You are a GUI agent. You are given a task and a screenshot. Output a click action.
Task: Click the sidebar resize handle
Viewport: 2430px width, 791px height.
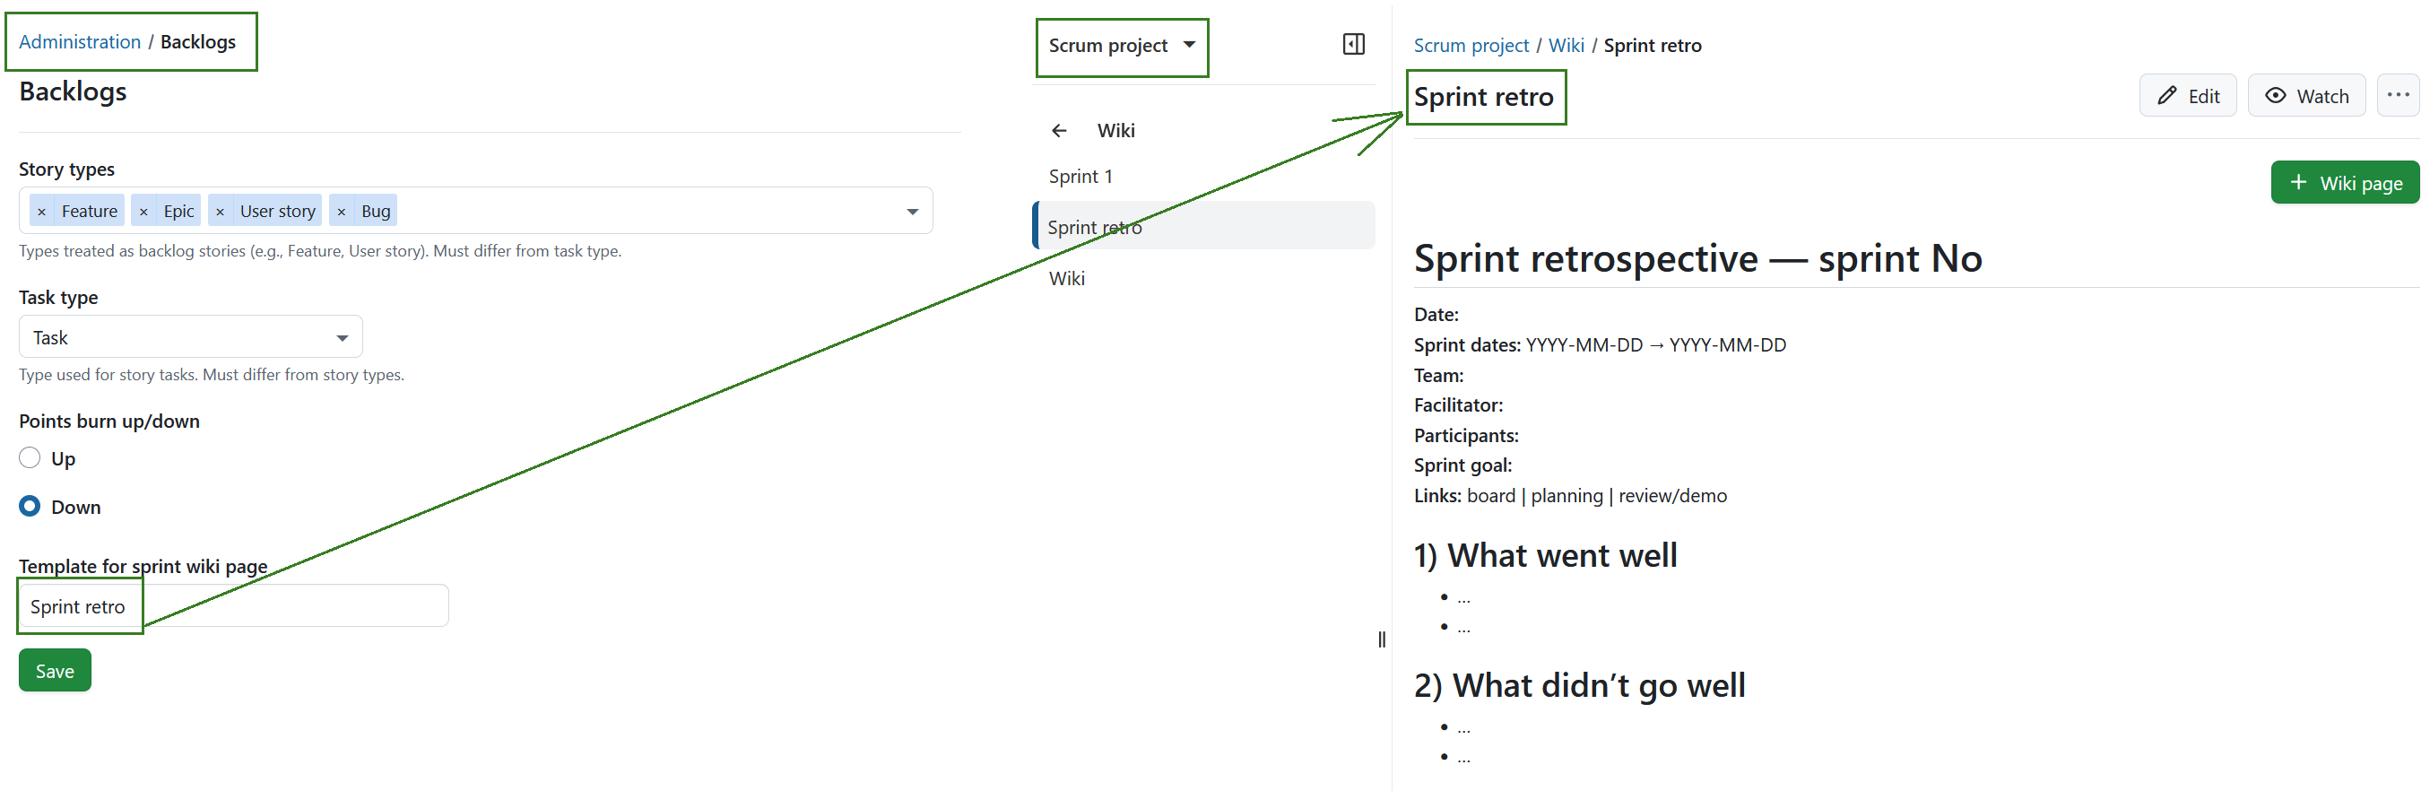click(x=1382, y=639)
